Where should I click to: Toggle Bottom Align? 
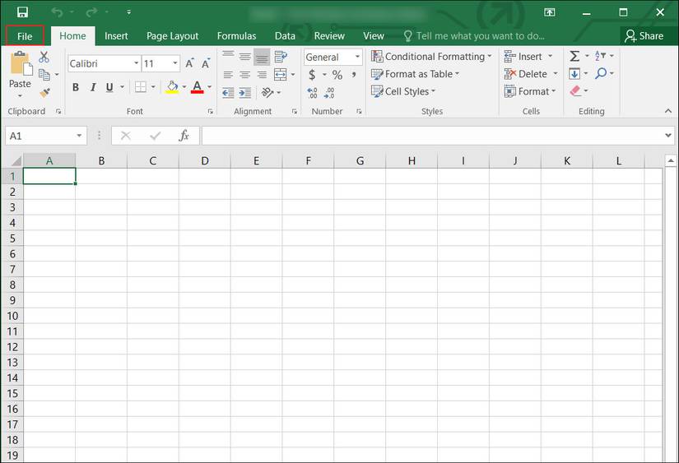(x=262, y=57)
